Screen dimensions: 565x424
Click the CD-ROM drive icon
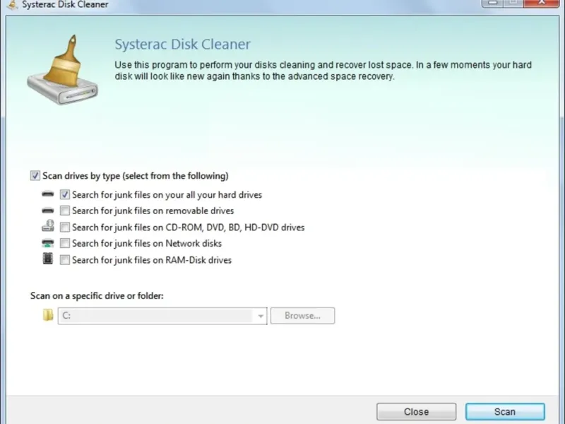coord(47,226)
